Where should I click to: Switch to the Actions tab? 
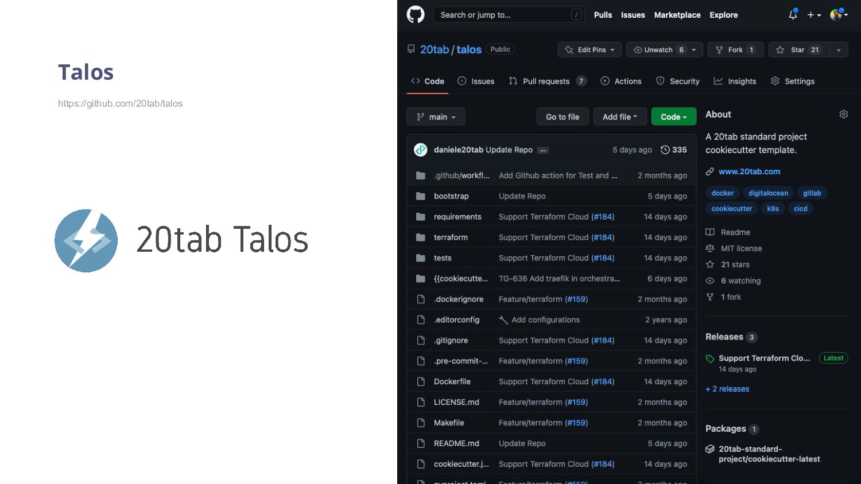click(x=621, y=81)
